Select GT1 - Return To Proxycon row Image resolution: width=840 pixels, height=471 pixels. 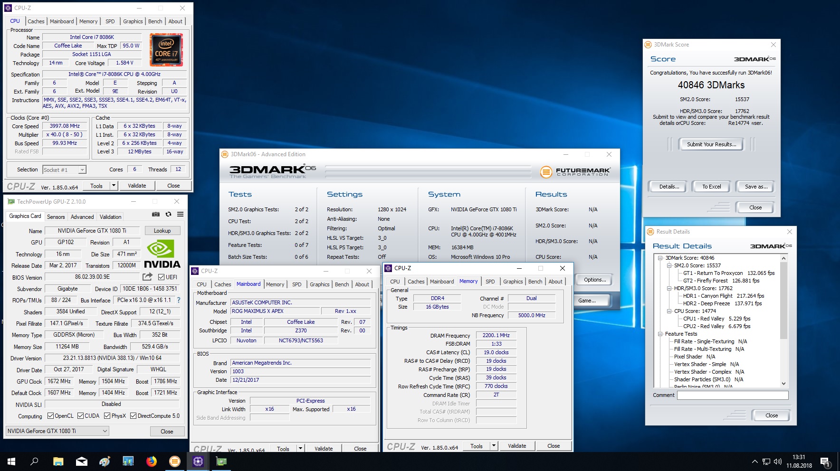(x=728, y=273)
